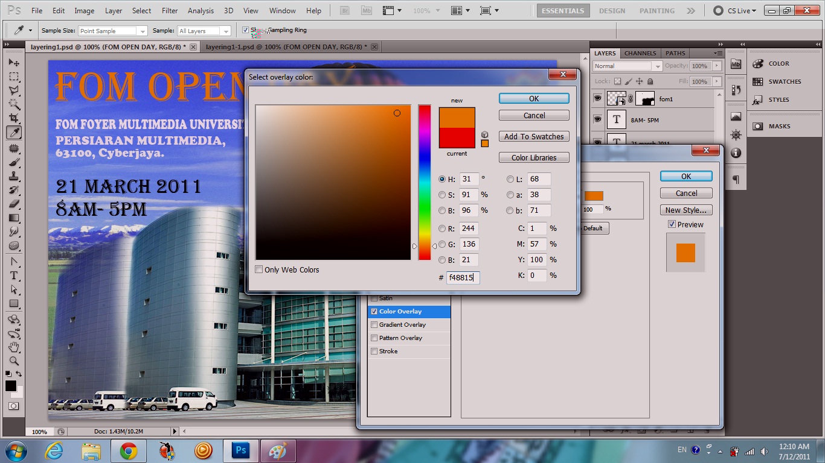
Task: Select the Pen tool
Action: coord(14,262)
